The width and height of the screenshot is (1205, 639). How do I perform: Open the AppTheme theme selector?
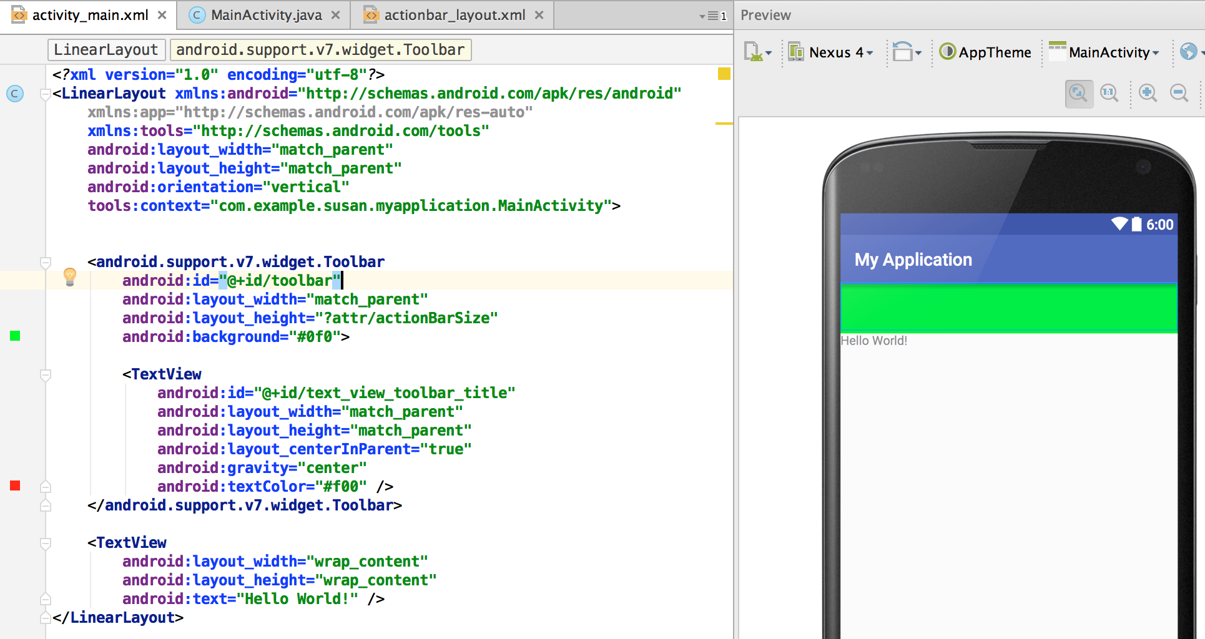click(985, 52)
